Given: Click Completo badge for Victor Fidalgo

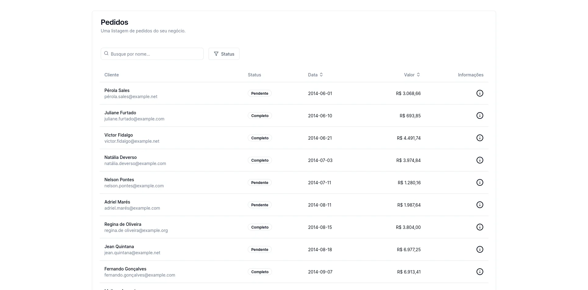Looking at the screenshot, I should (260, 138).
